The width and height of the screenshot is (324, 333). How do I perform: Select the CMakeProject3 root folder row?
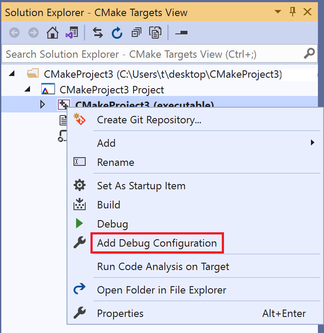pos(160,74)
